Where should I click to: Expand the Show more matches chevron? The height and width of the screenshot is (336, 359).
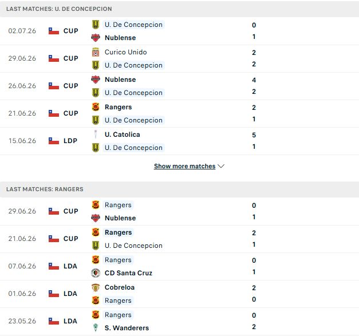click(x=221, y=166)
